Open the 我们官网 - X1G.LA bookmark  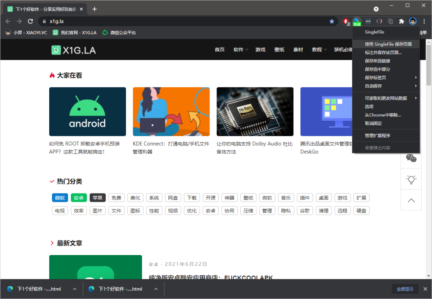[75, 32]
